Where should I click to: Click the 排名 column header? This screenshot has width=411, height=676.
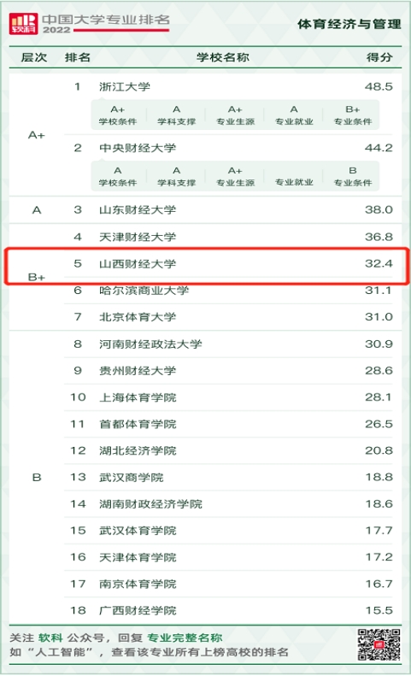pyautogui.click(x=78, y=57)
